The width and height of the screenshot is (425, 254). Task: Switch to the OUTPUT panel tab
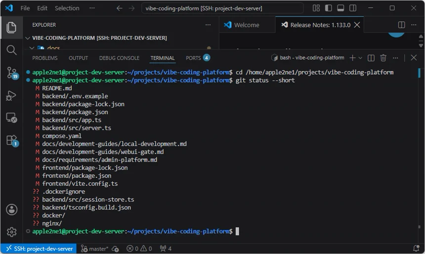[78, 58]
